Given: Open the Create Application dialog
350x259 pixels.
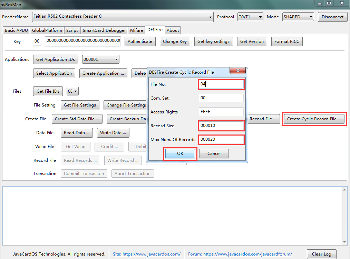Looking at the screenshot, I should coord(103,73).
